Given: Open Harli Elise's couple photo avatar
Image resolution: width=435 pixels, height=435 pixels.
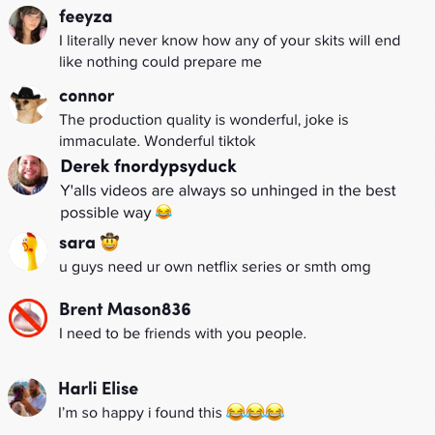Looking at the screenshot, I should coord(27,397).
